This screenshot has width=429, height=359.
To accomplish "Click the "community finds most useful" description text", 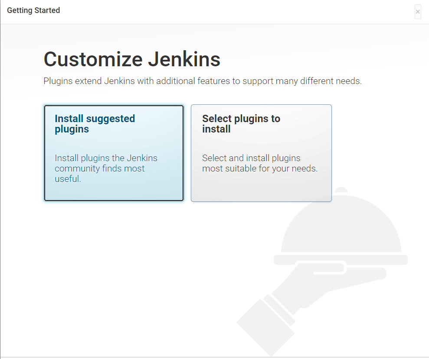I will click(x=99, y=168).
